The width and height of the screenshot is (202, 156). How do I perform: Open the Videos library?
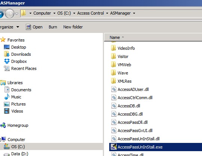17,111
